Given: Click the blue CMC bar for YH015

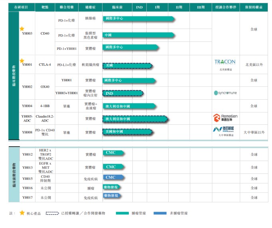Looking at the screenshot, I should point(114,177).
